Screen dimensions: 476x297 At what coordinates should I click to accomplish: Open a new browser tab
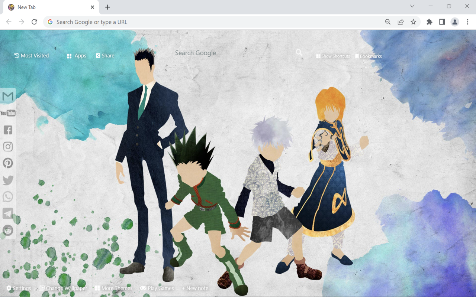pyautogui.click(x=107, y=7)
